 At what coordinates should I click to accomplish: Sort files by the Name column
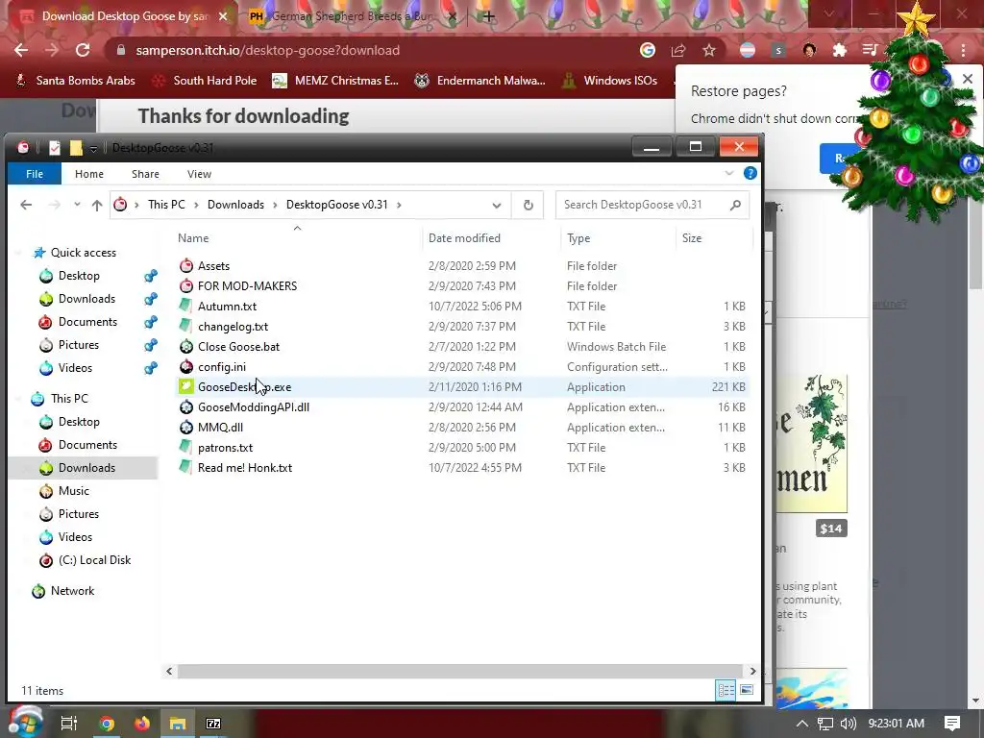(192, 238)
